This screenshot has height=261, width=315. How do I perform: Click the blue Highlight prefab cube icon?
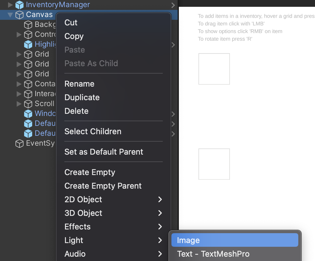coord(28,45)
